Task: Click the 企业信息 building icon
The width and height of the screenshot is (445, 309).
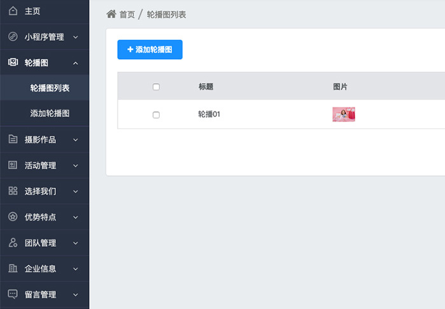Action: point(13,268)
